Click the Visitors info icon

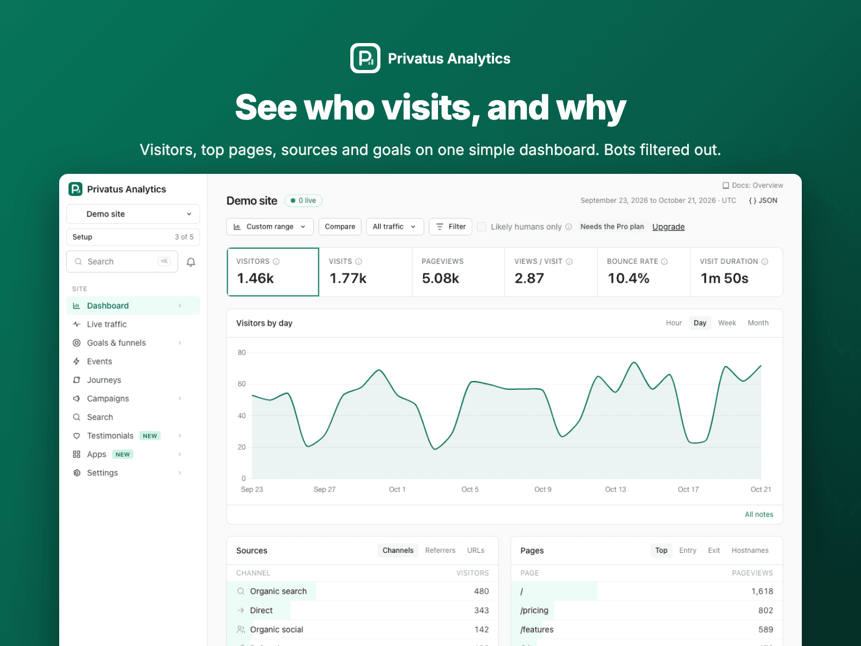[276, 262]
